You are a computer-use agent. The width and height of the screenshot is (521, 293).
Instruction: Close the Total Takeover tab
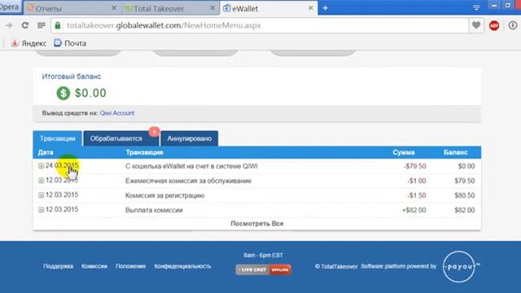pyautogui.click(x=212, y=8)
